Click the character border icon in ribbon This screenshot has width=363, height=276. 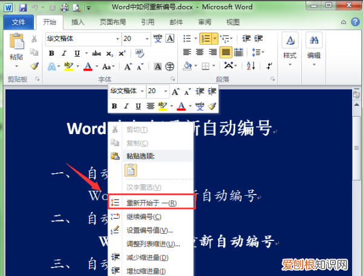[170, 39]
